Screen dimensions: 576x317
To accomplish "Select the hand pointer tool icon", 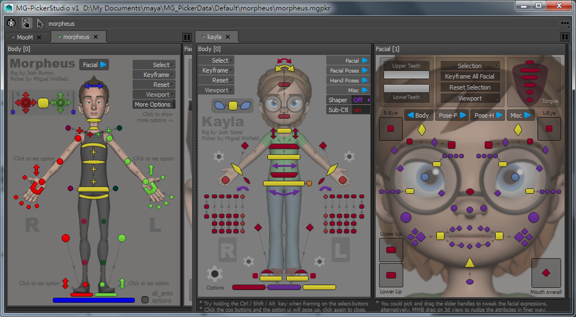I will 26,23.
